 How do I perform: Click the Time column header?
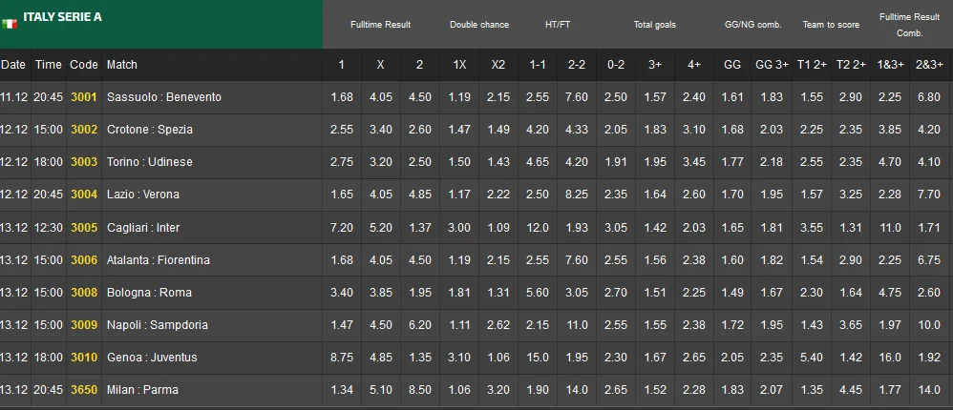point(48,65)
